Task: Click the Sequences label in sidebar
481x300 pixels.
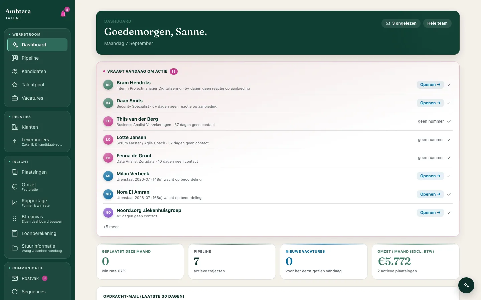Action: 34,292
